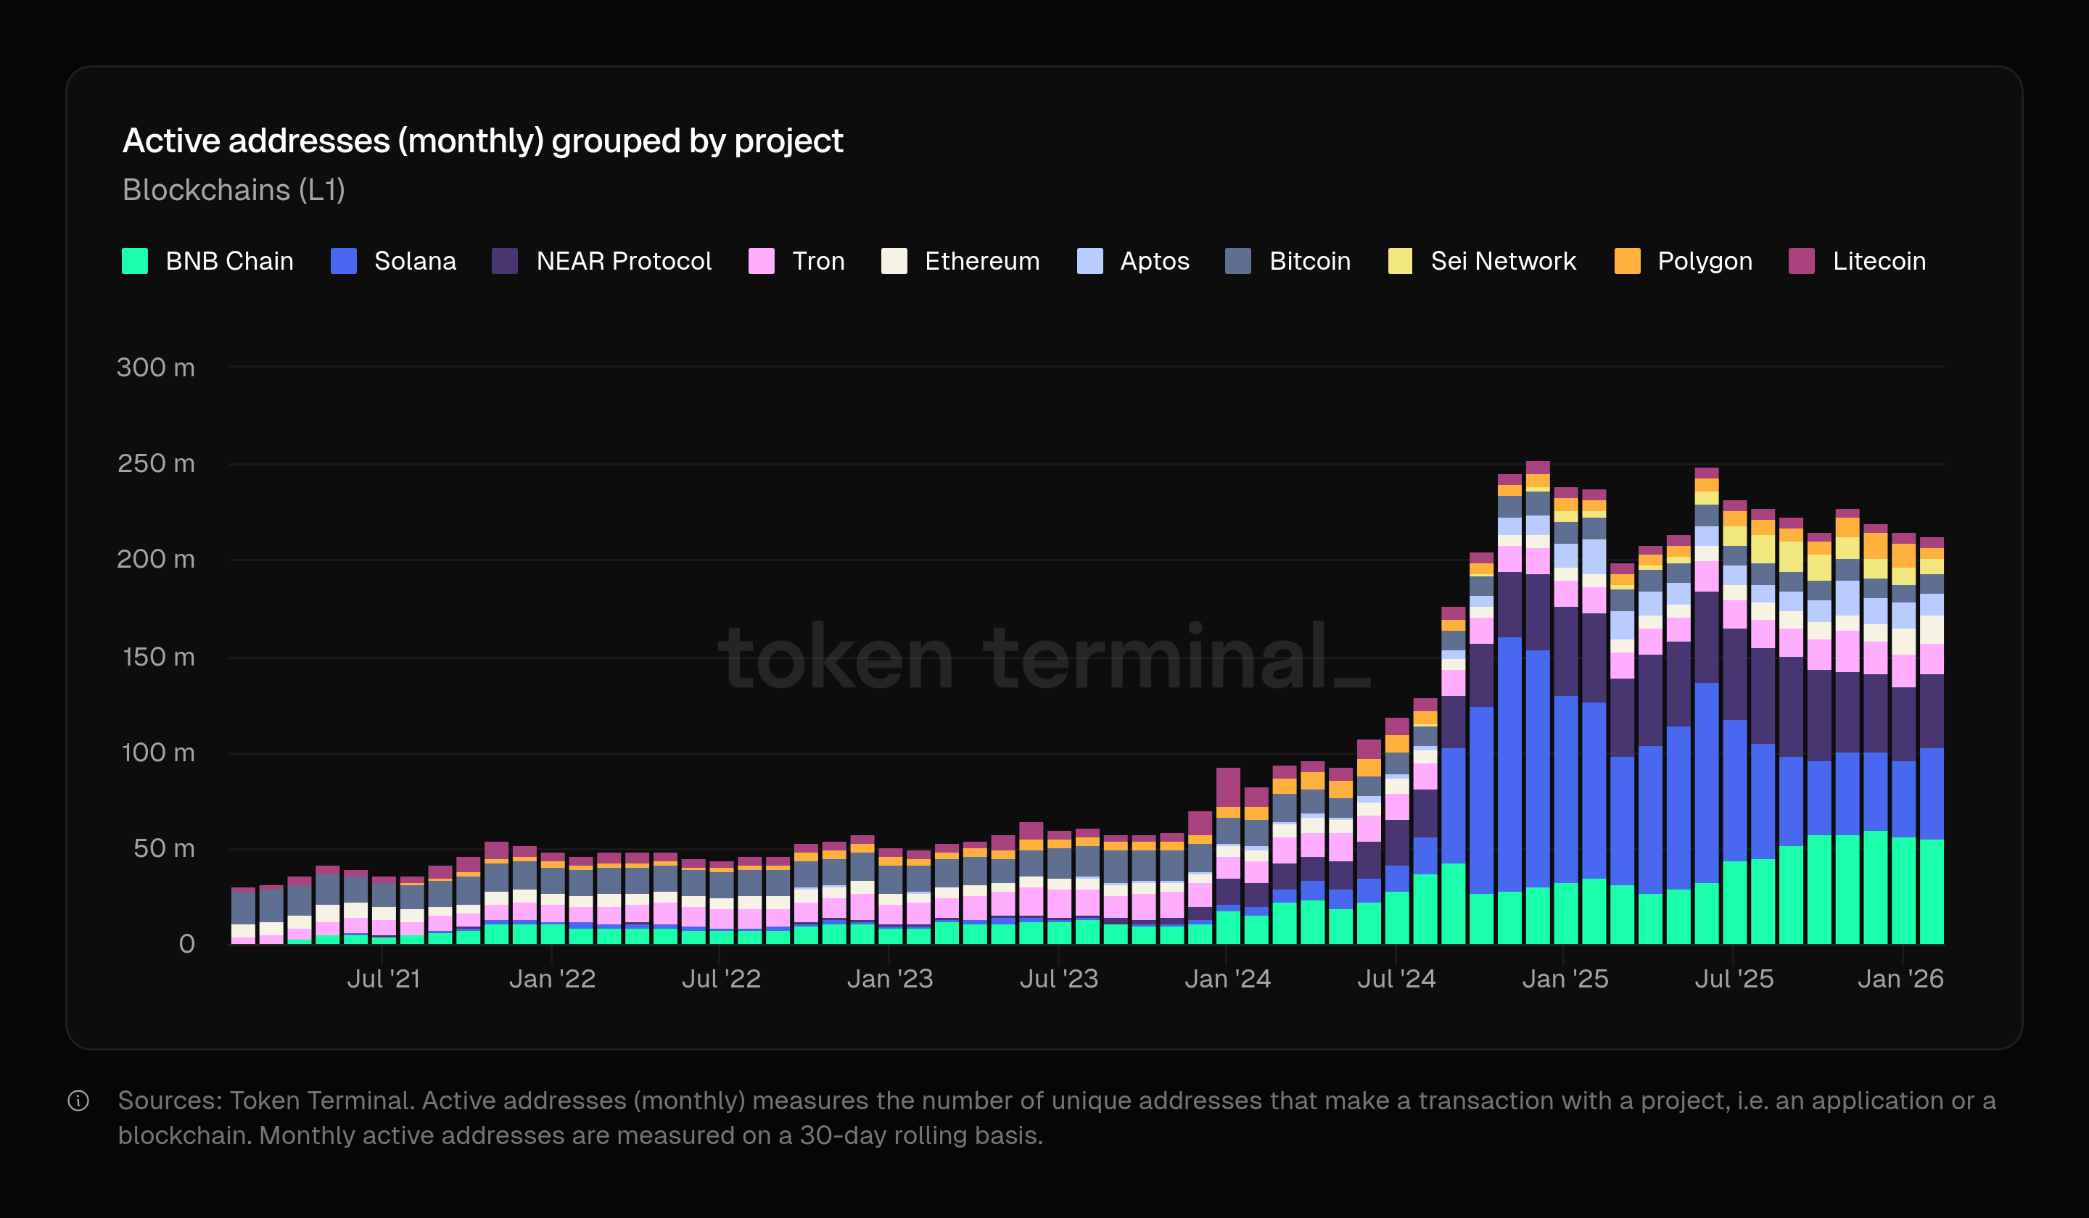Click the Blockchains (L1) subtitle

point(234,190)
